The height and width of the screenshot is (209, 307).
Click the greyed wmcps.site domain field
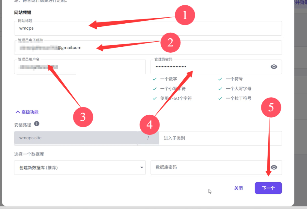click(x=76, y=138)
